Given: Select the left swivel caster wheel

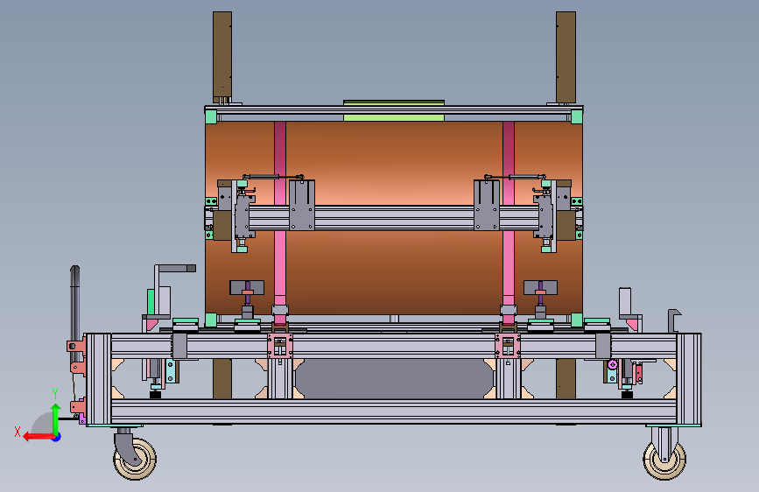Looking at the screenshot, I should pyautogui.click(x=135, y=459).
